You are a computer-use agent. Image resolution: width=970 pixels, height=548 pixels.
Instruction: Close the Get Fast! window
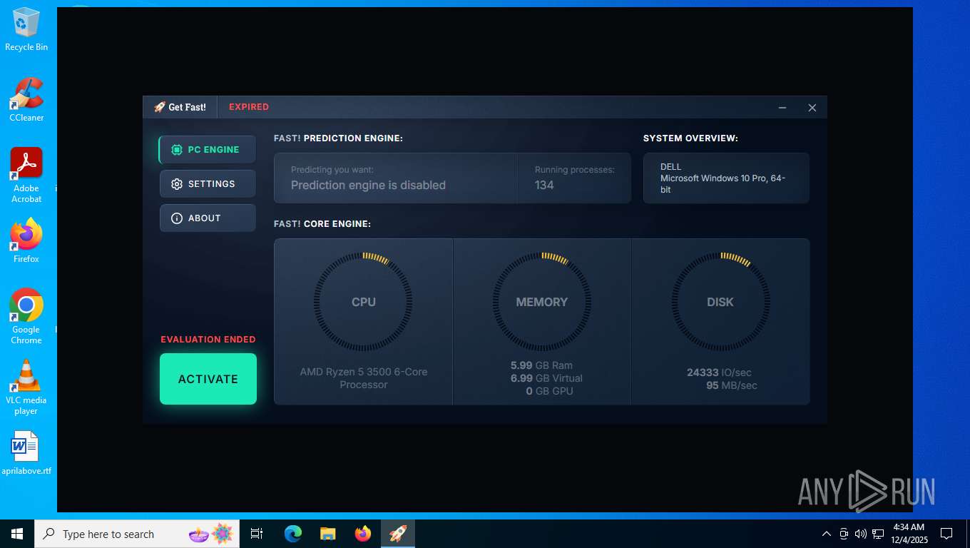pyautogui.click(x=812, y=108)
